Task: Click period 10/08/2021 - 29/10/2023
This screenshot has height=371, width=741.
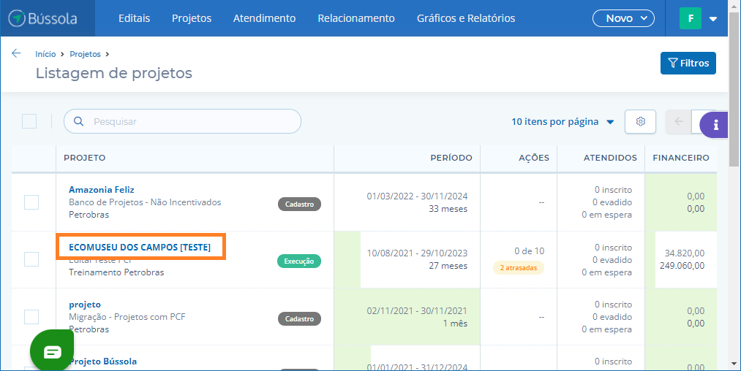Action: [x=417, y=253]
